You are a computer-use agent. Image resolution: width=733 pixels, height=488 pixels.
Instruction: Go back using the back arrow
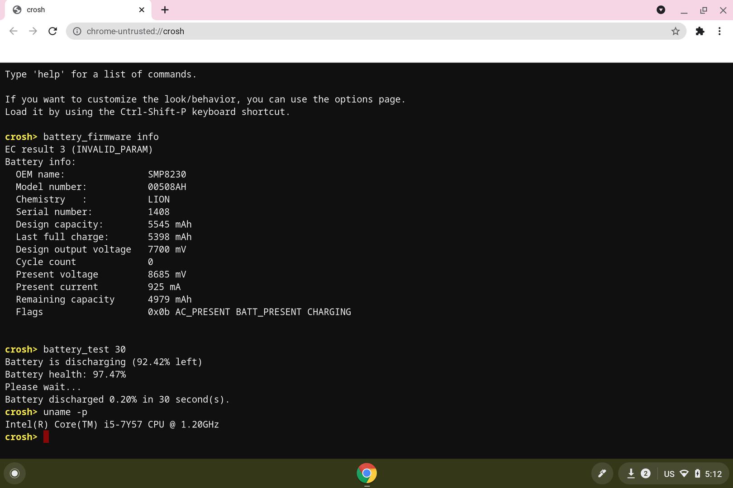pyautogui.click(x=14, y=31)
